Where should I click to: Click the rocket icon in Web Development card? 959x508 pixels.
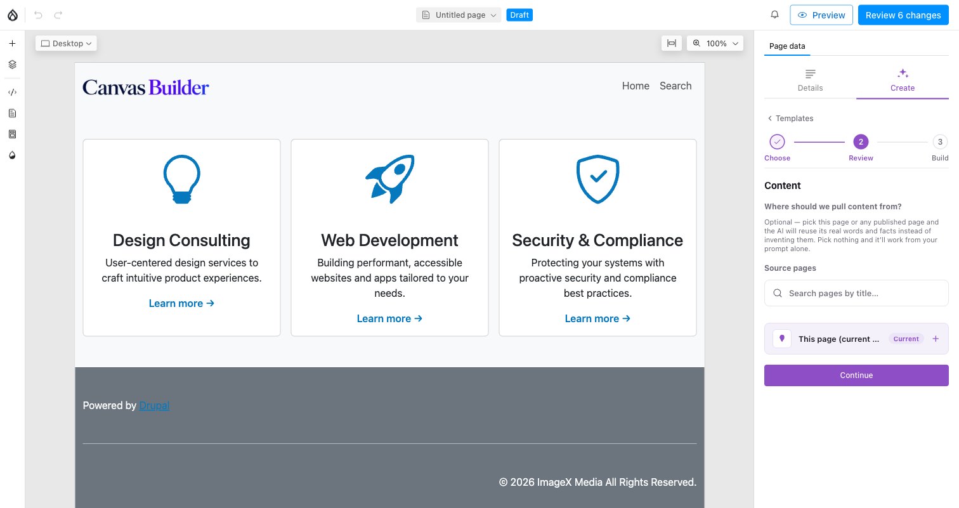coord(389,179)
